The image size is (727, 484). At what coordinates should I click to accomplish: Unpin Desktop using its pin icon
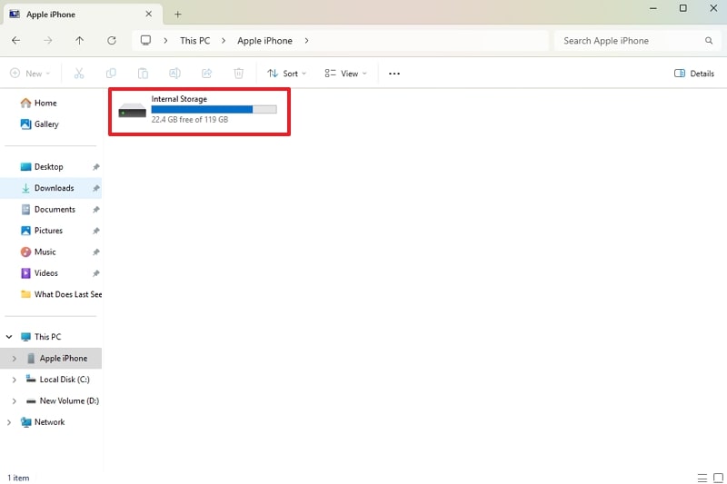[x=96, y=167]
